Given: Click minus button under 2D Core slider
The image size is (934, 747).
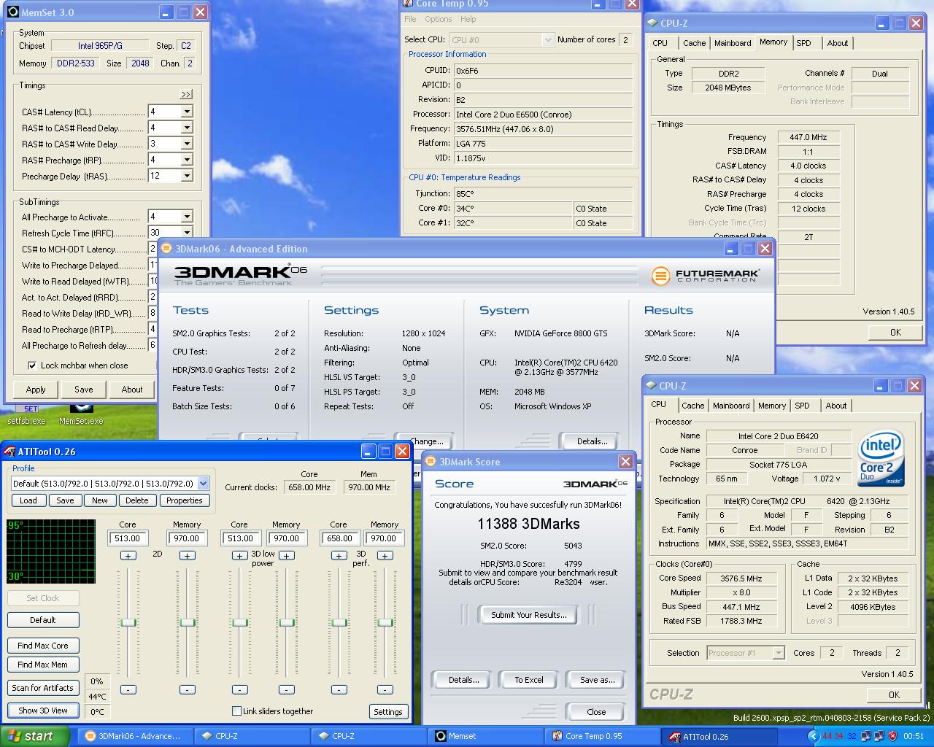Looking at the screenshot, I should 128,689.
